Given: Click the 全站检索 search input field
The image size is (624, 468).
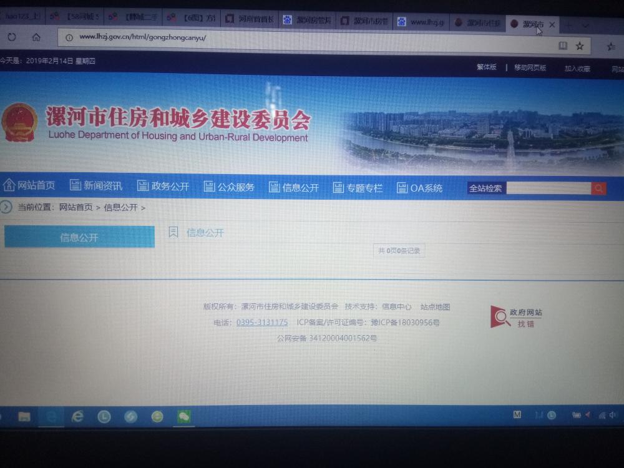Looking at the screenshot, I should point(547,188).
